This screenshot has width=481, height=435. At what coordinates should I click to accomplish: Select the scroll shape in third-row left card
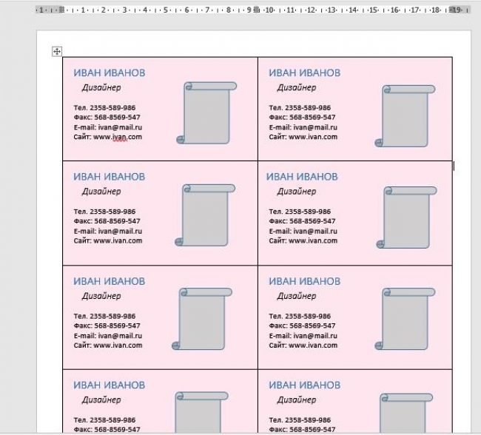202,319
